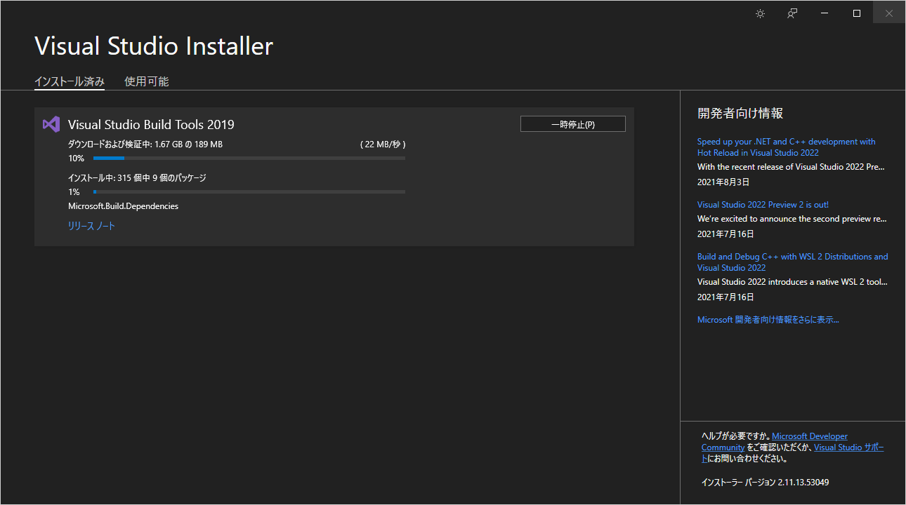
Task: Click the package installation progress bar
Action: 249,191
